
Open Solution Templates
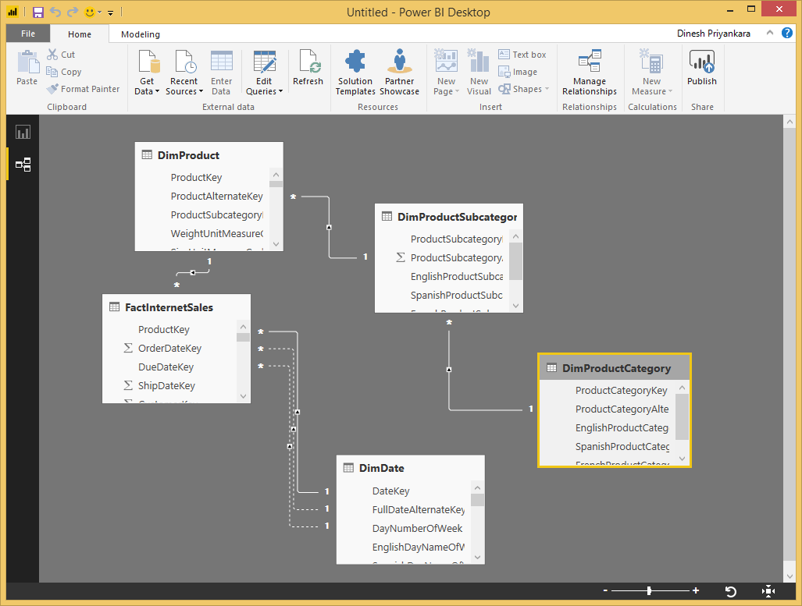355,73
